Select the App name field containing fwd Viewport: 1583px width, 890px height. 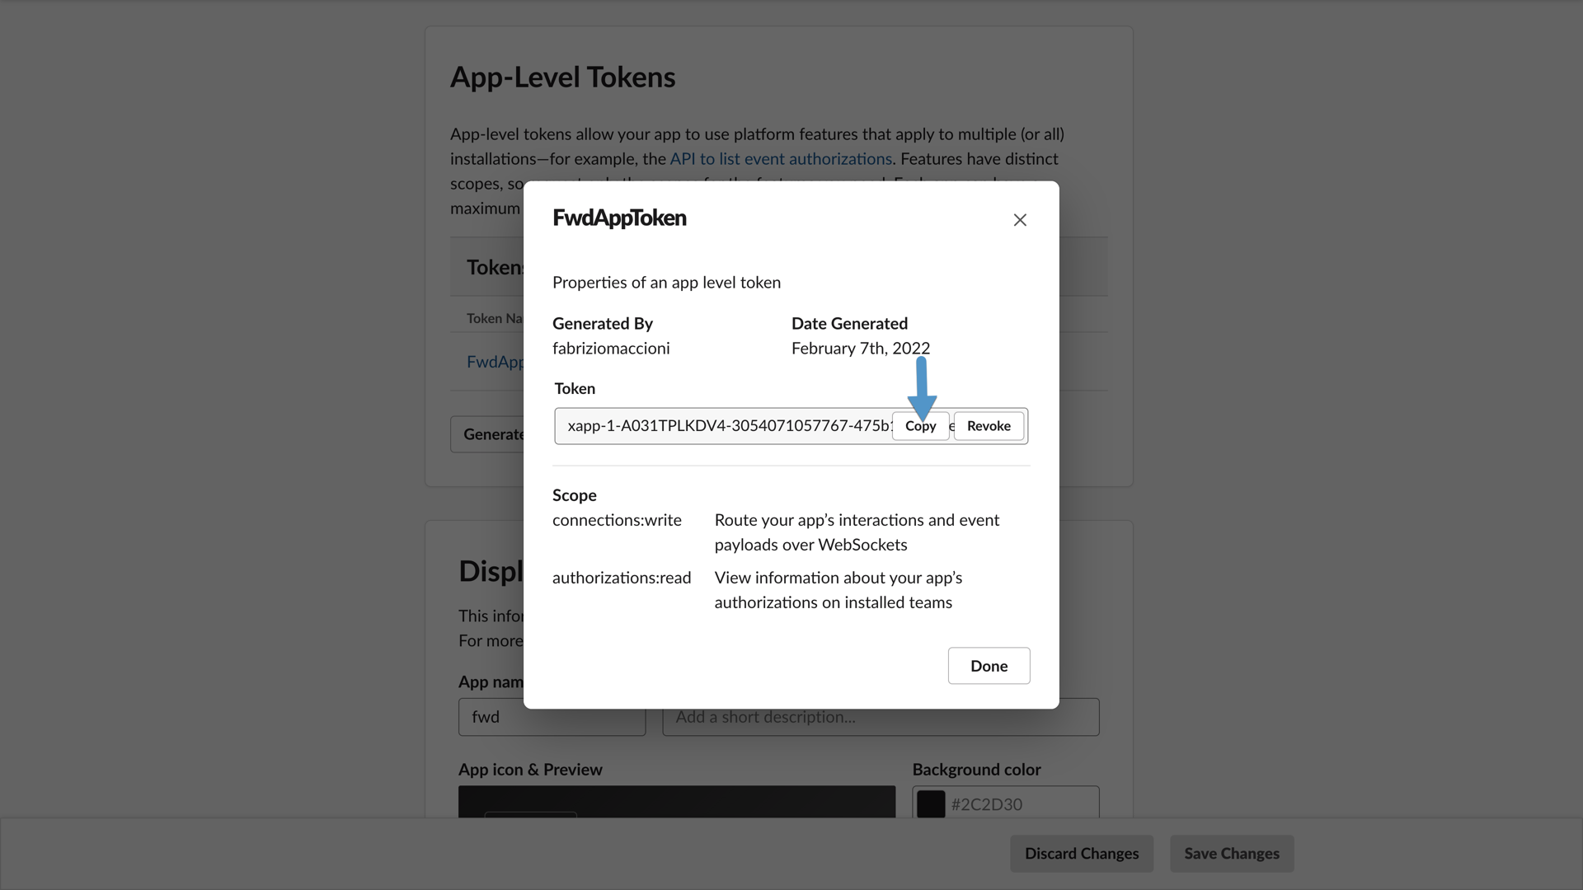click(x=552, y=717)
